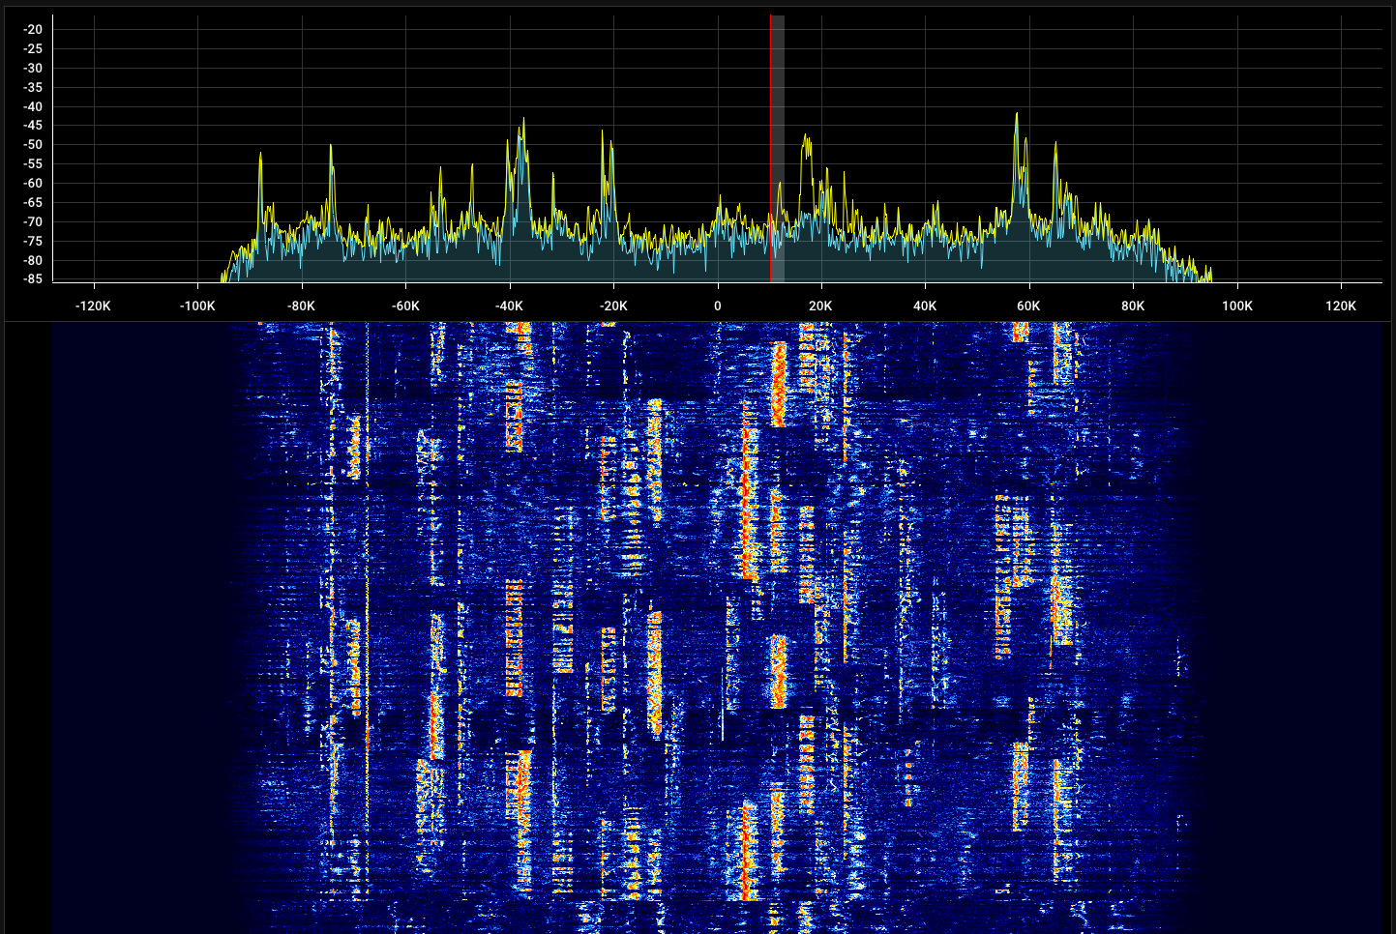Click the 80K frequency axis label
This screenshot has width=1396, height=934.
1133,306
